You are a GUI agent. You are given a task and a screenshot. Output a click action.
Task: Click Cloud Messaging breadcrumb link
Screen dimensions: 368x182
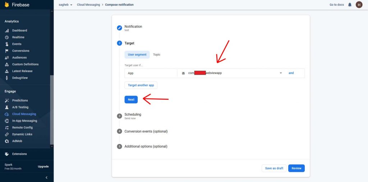[88, 5]
